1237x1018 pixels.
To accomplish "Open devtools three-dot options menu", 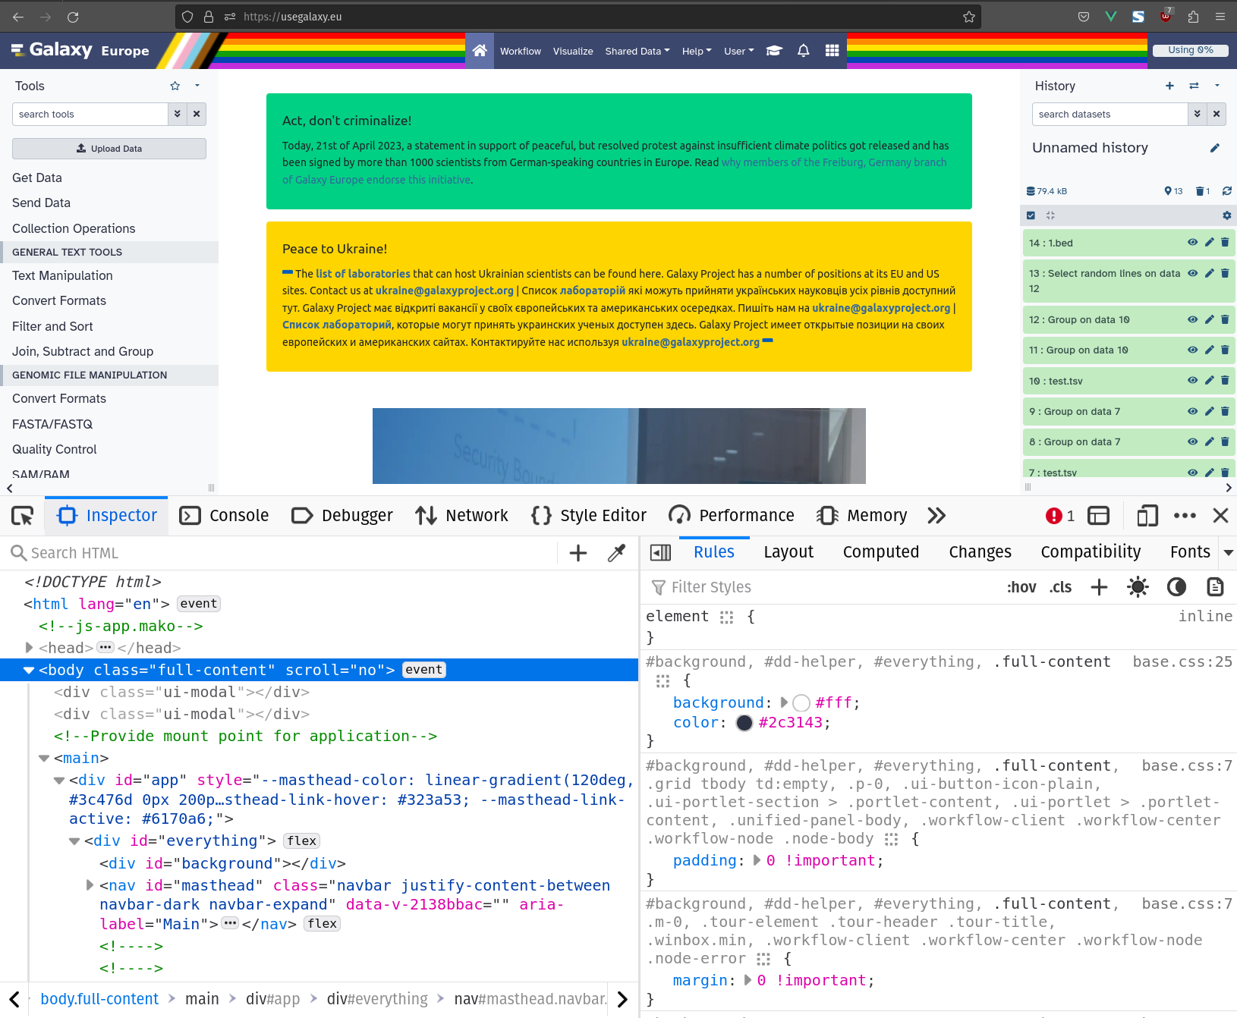I will 1185,516.
